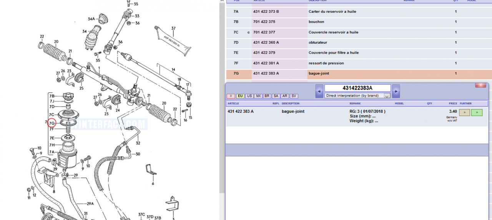Image resolution: width=492 pixels, height=220 pixels.
Task: Close the part price popup
Action: [480, 85]
